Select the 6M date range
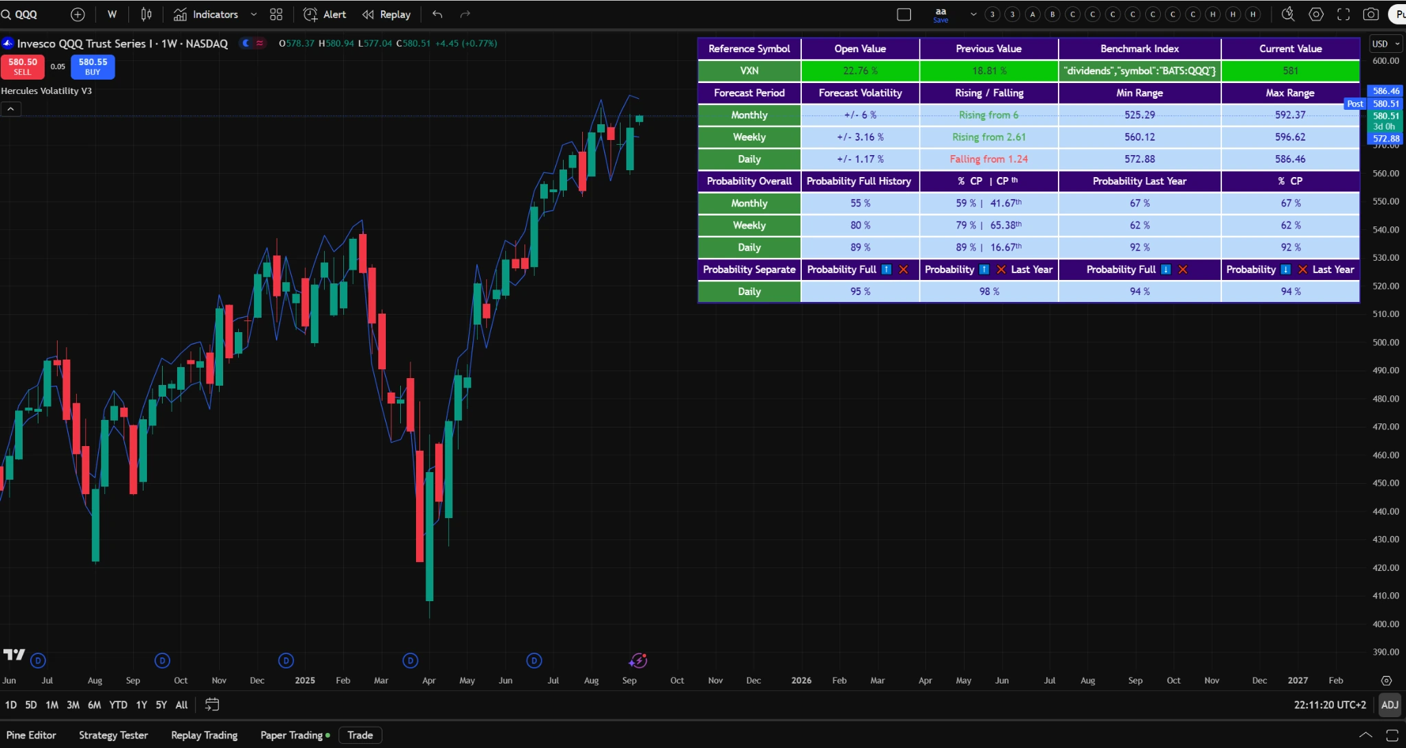Image resolution: width=1406 pixels, height=748 pixels. coord(95,705)
